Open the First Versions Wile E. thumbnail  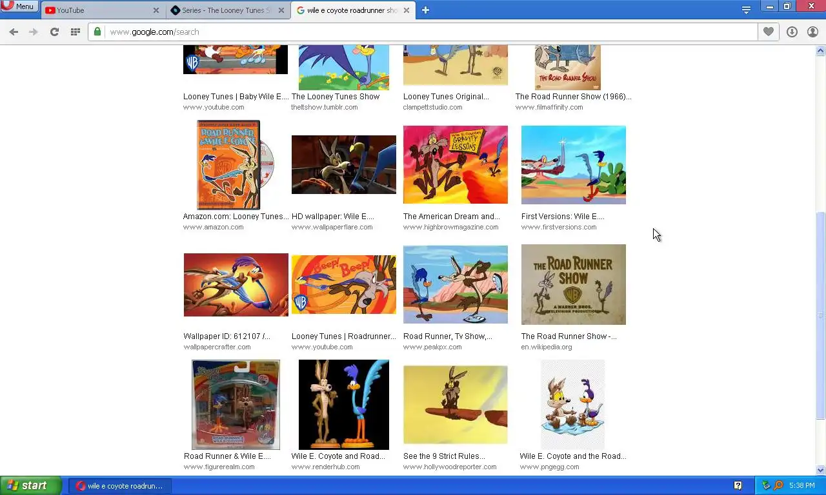[573, 164]
